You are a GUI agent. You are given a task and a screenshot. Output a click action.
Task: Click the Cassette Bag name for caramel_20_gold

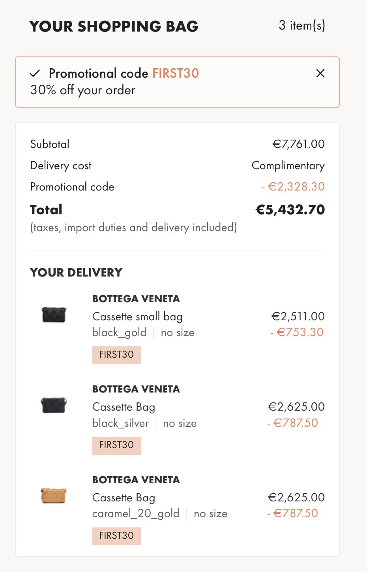[124, 498]
